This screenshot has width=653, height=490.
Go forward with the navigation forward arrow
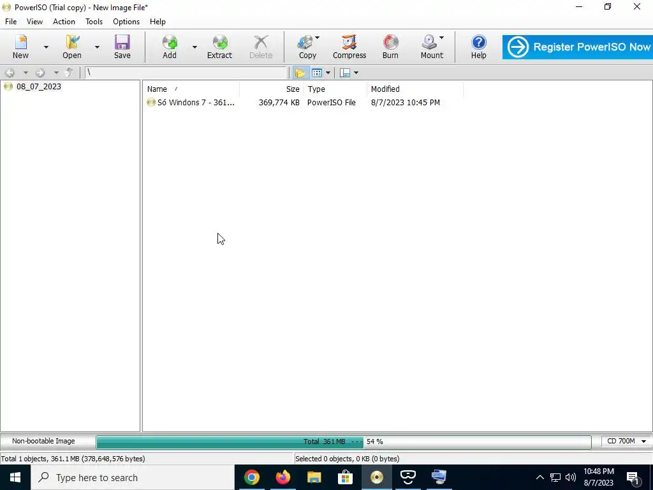click(x=40, y=73)
